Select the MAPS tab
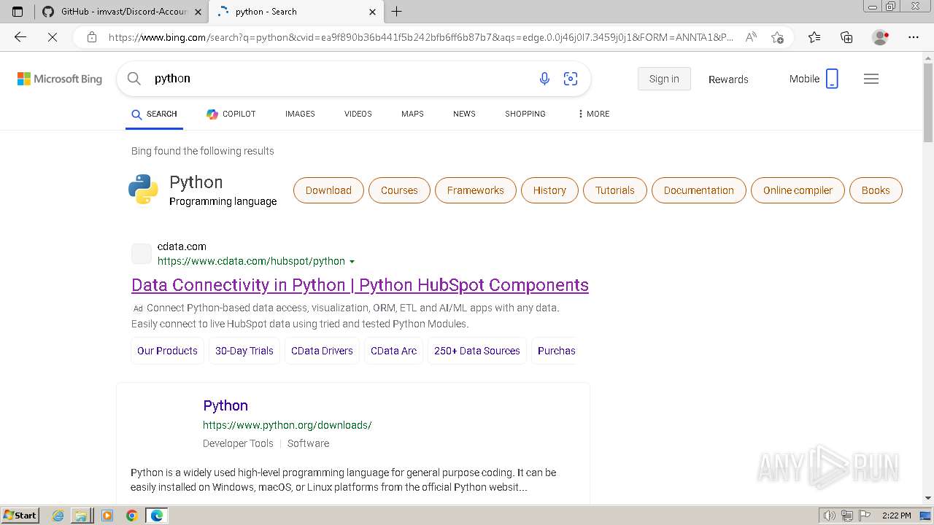Viewport: 934px width, 525px height. point(412,114)
